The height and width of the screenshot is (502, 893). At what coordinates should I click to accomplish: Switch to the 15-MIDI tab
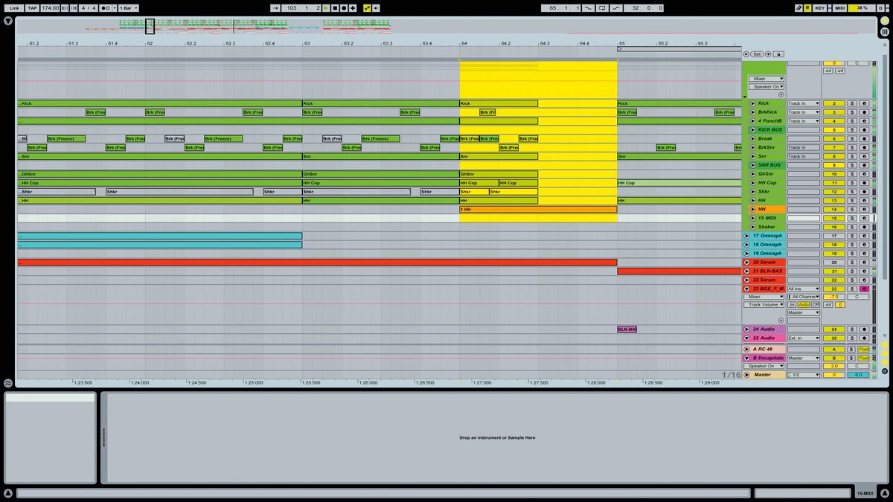(x=865, y=492)
